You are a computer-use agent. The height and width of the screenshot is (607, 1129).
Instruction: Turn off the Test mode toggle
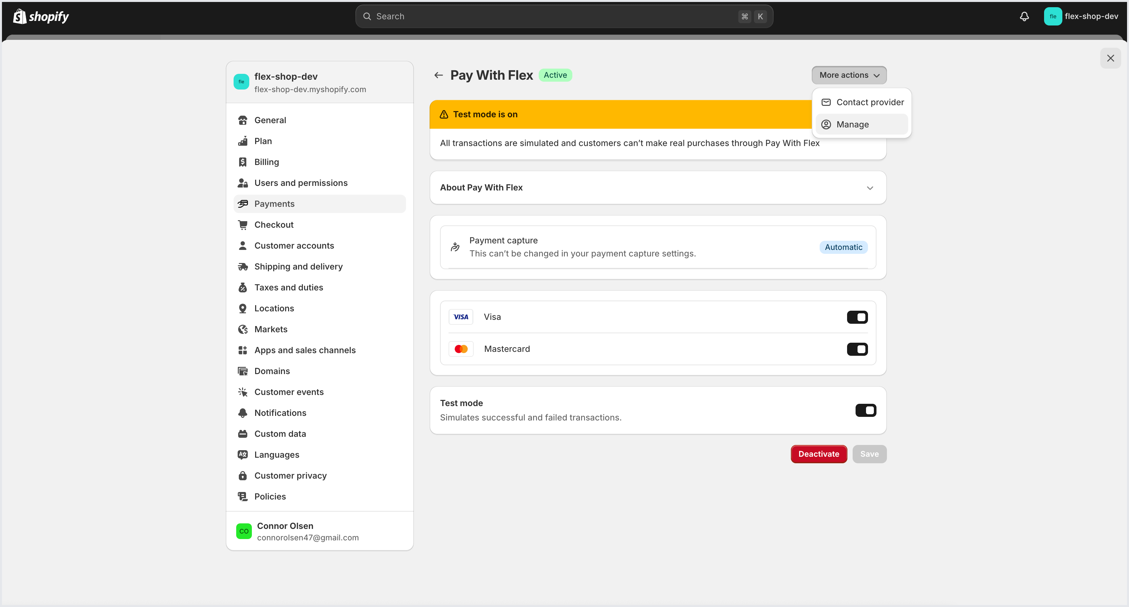866,410
